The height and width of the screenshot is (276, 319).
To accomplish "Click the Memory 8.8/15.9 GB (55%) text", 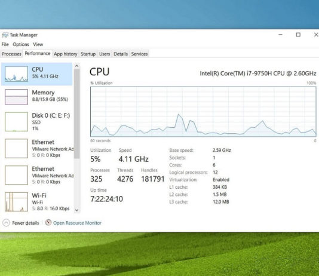I will pos(50,99).
